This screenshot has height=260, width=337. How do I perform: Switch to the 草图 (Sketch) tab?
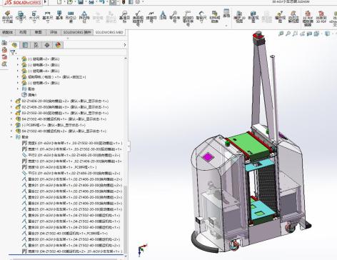39,32
